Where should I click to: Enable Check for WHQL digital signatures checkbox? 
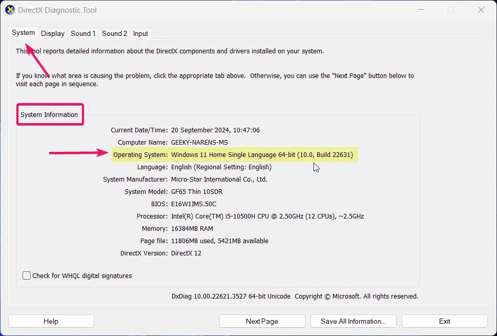point(27,275)
